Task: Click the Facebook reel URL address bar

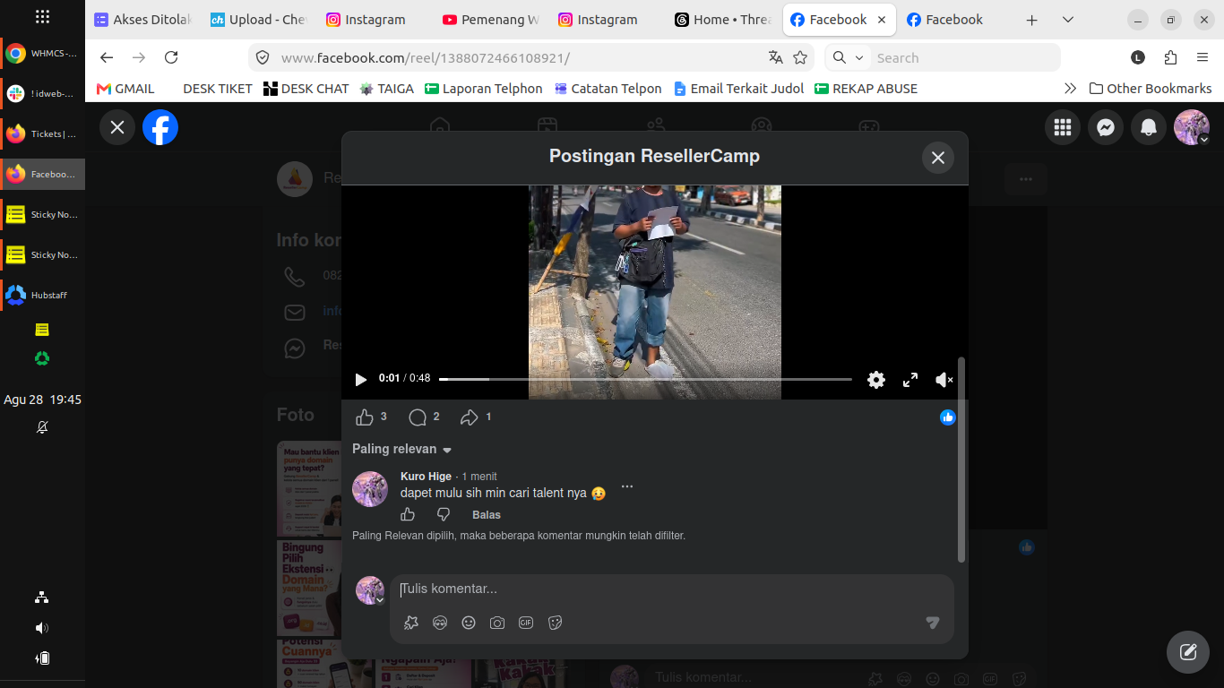Action: coord(520,58)
